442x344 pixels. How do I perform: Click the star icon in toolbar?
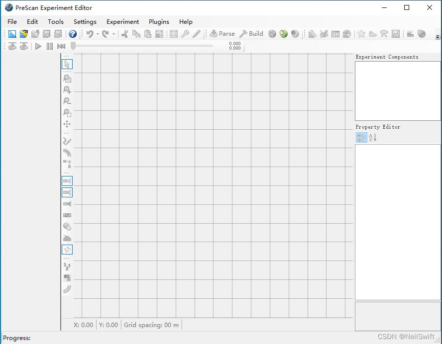361,34
